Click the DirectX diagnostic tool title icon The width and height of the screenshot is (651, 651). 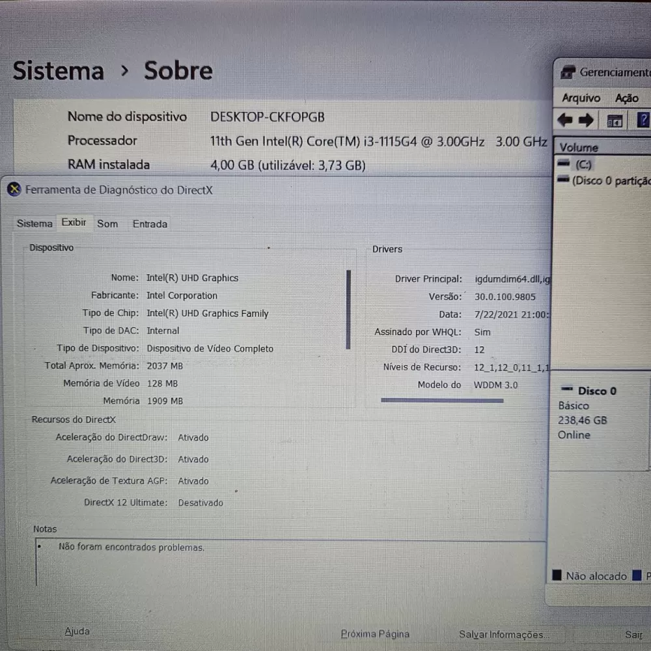14,190
